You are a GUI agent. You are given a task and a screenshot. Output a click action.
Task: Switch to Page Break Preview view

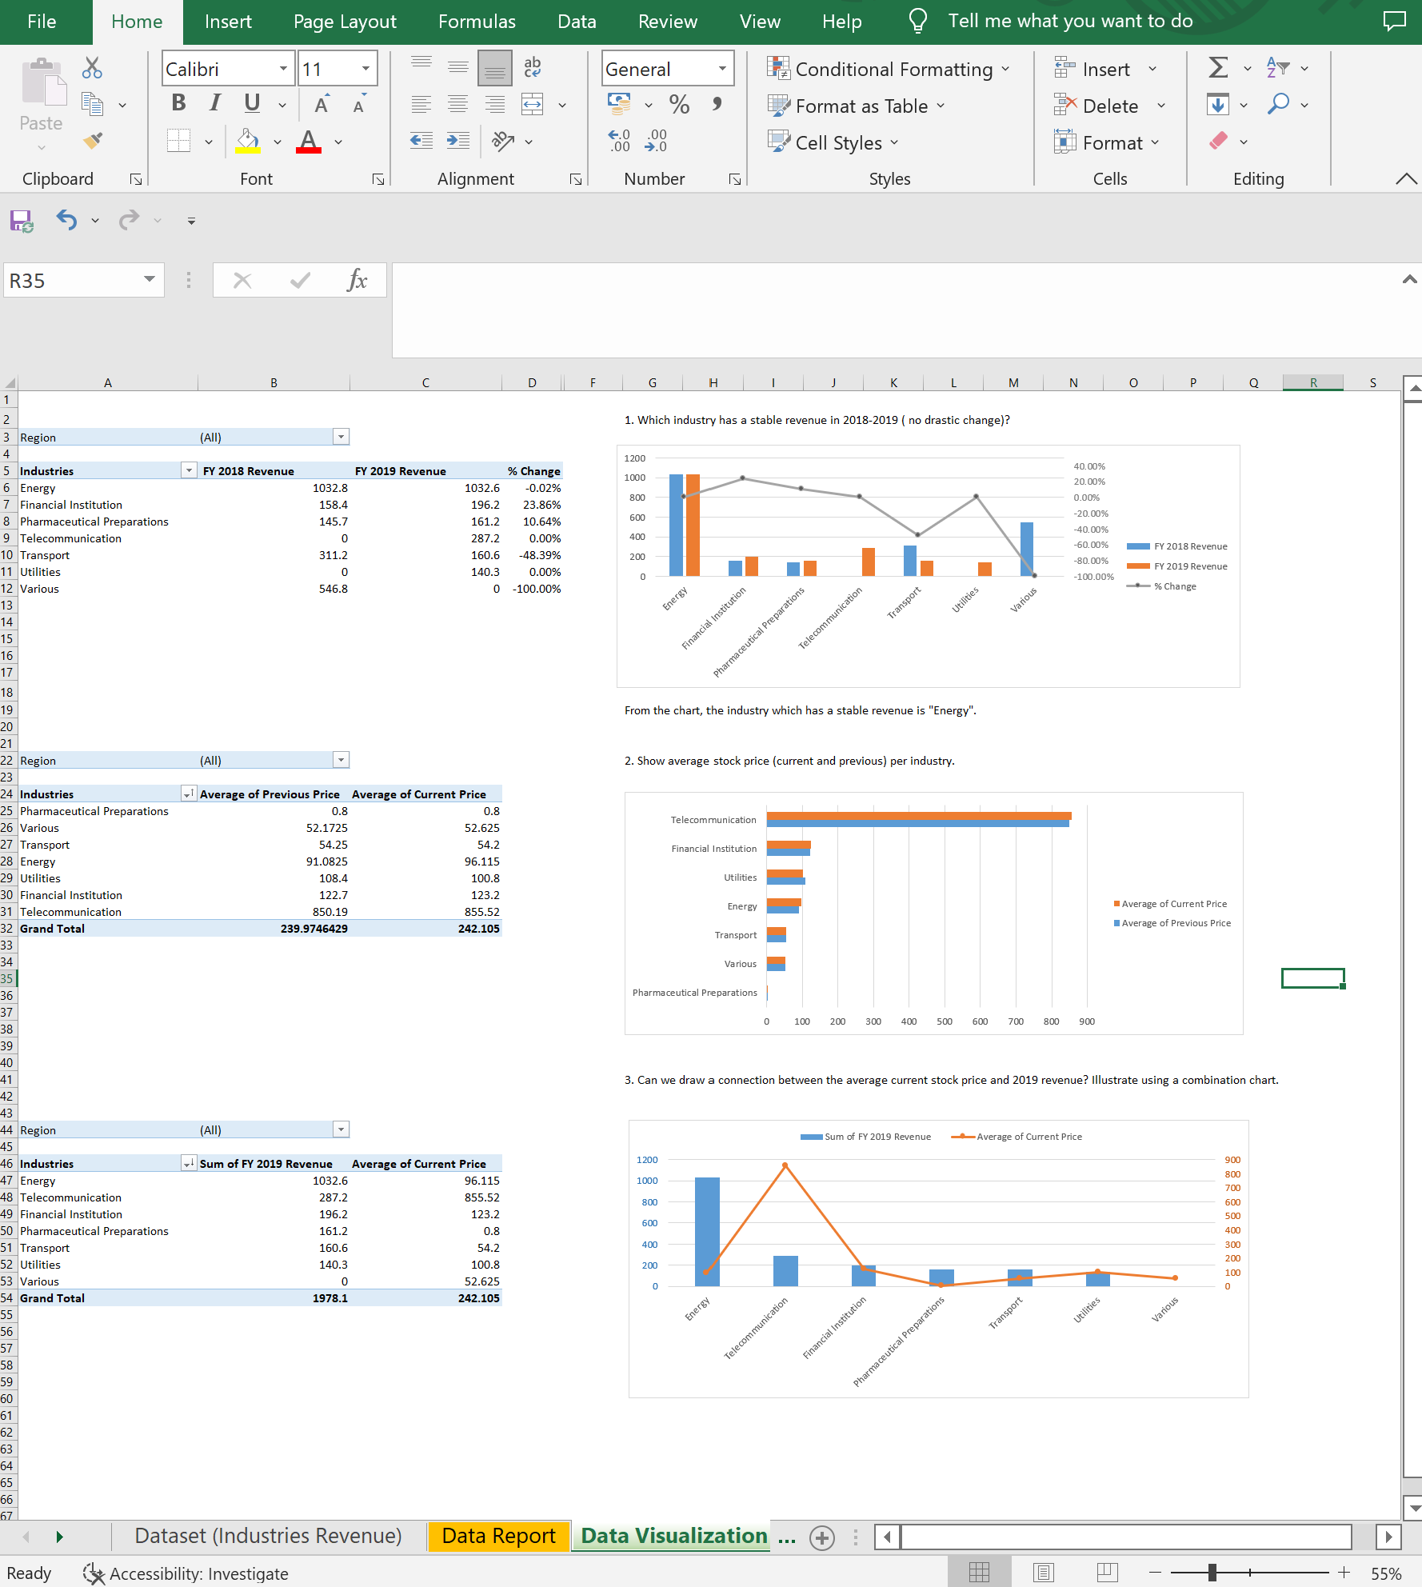[1107, 1570]
